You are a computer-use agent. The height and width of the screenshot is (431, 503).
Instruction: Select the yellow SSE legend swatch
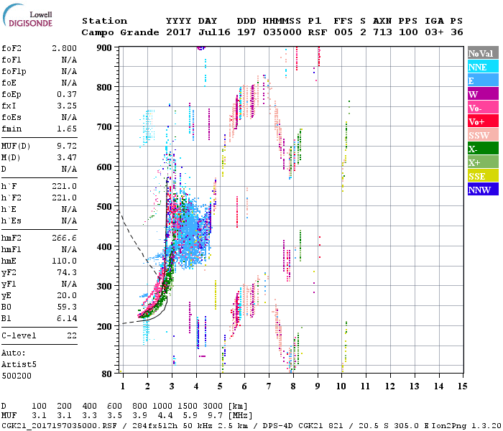[x=482, y=176]
